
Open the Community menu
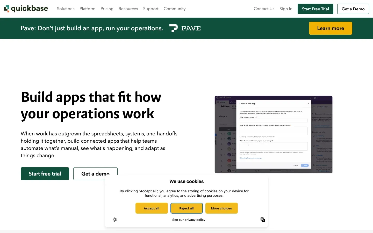click(x=175, y=9)
